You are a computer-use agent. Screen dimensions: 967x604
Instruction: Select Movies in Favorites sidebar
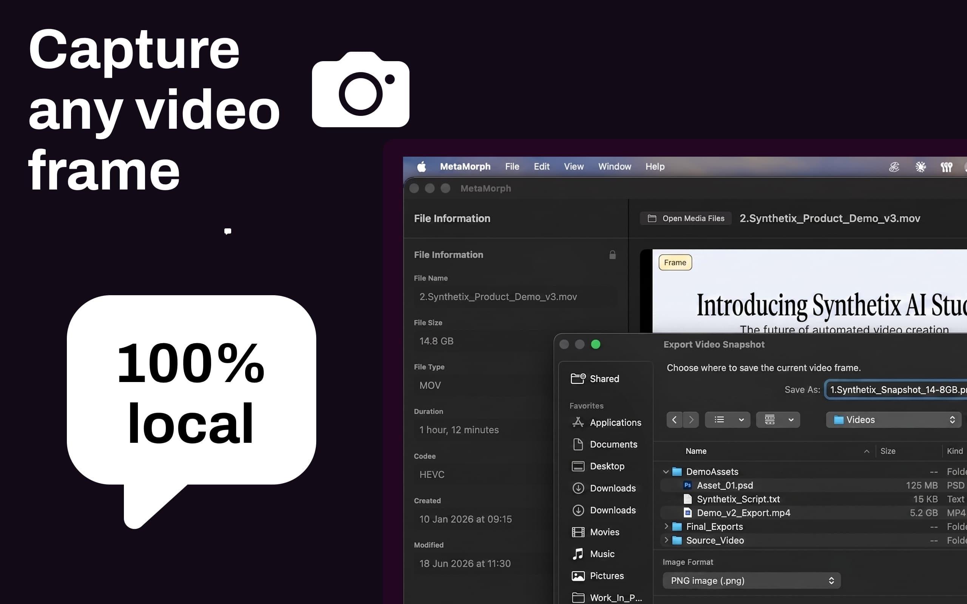[606, 532]
